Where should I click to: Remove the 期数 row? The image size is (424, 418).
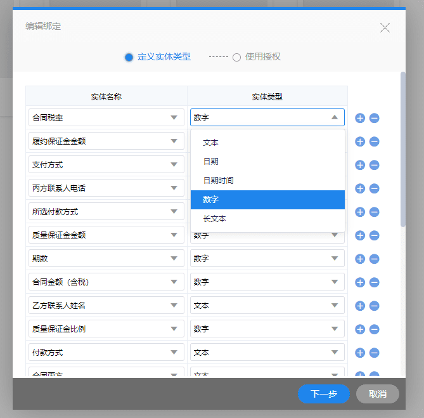(x=374, y=259)
